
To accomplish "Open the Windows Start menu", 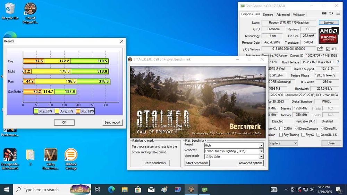I will click(6, 189).
